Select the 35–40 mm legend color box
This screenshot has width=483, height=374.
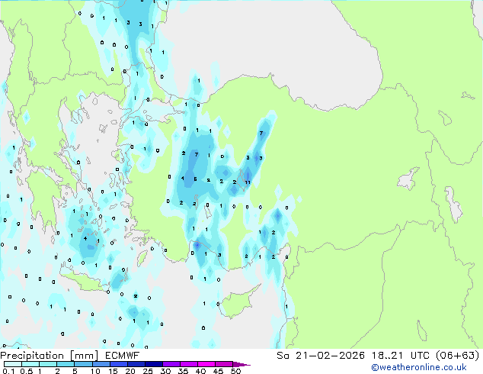coord(188,364)
